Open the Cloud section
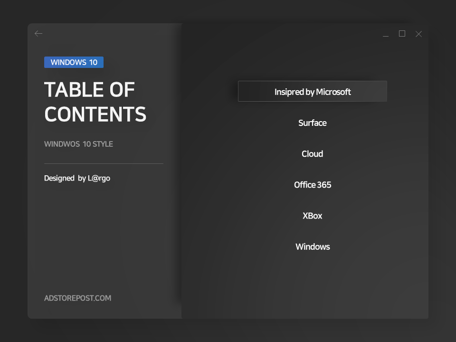The image size is (456, 342). (x=313, y=154)
